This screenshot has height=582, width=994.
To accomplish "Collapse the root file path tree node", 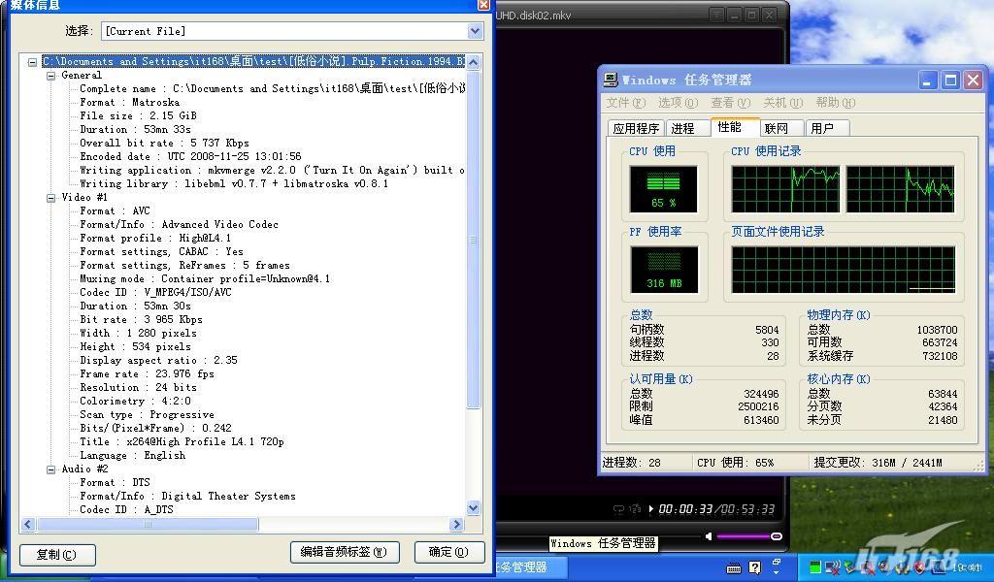I will click(x=32, y=62).
